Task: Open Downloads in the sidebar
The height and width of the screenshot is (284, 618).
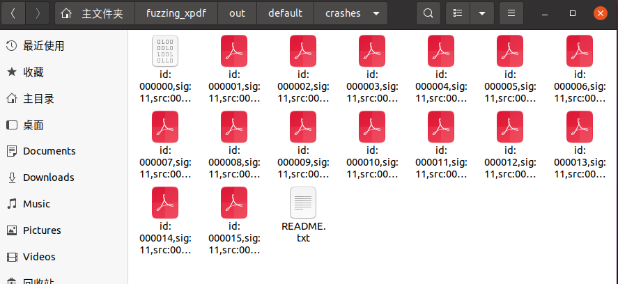Action: 64,177
